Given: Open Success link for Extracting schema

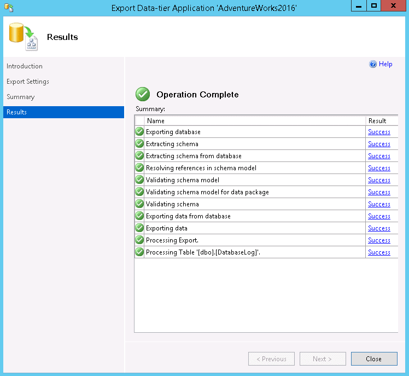Looking at the screenshot, I should click(x=379, y=144).
